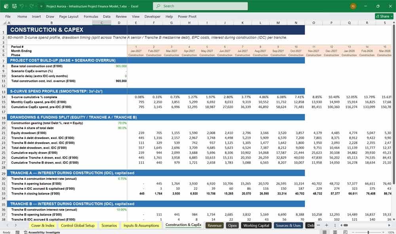Image resolution: width=396 pixels, height=234 pixels.
Task: Select Construction & CapEx sheet tab
Action: 183,225
